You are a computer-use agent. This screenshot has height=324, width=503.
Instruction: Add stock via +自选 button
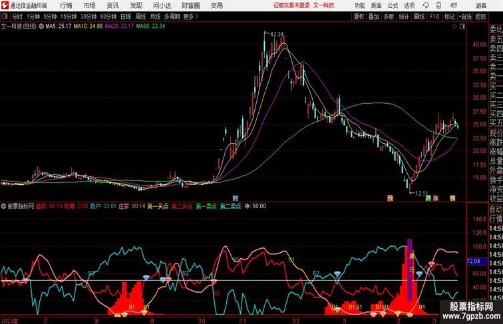pos(465,17)
